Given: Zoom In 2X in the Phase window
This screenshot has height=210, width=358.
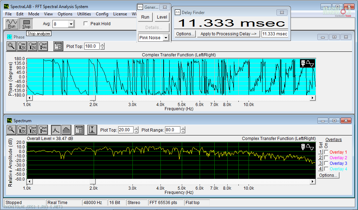Looking at the screenshot, I should (x=22, y=46).
